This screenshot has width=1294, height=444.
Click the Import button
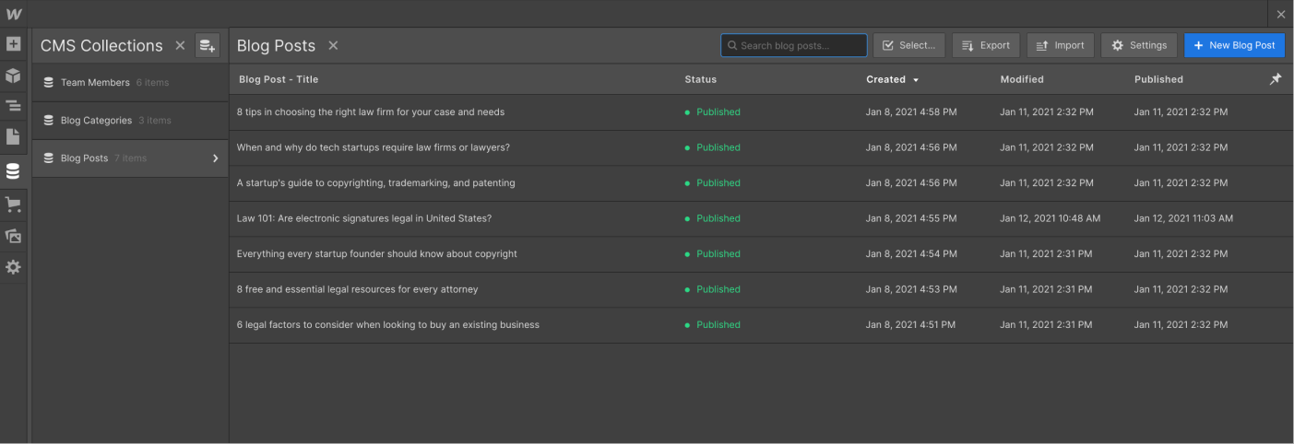[x=1061, y=45]
